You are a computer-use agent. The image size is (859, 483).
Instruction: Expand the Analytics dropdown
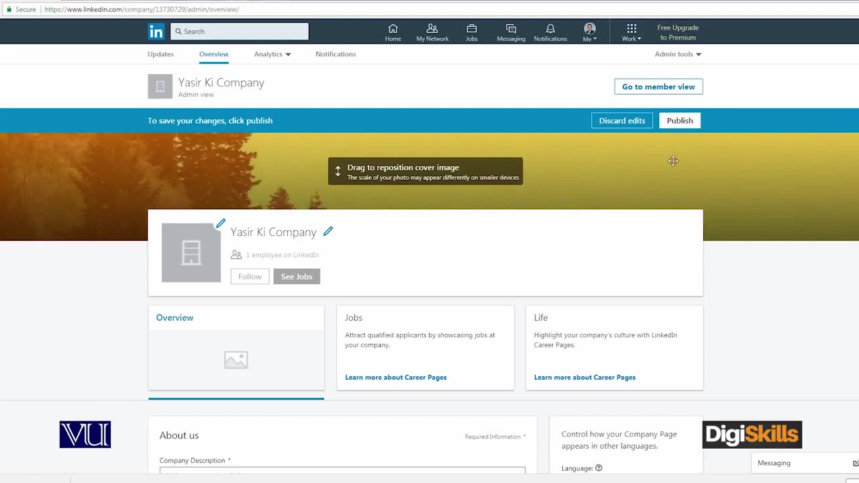(272, 54)
